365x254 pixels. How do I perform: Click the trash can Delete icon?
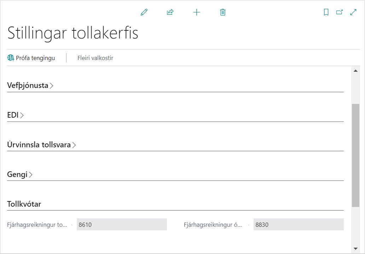tap(223, 12)
